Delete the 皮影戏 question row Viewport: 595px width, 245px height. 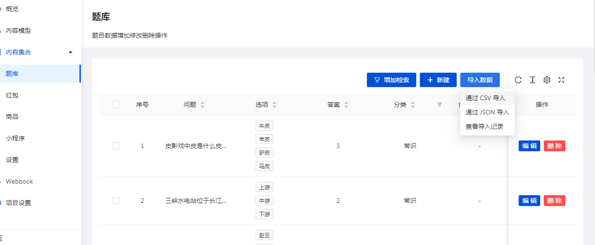click(x=555, y=146)
